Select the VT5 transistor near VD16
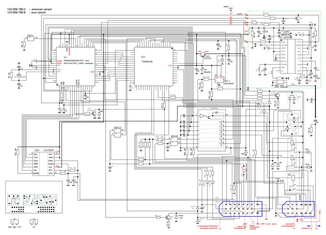The width and height of the screenshot is (326, 235). pyautogui.click(x=168, y=217)
